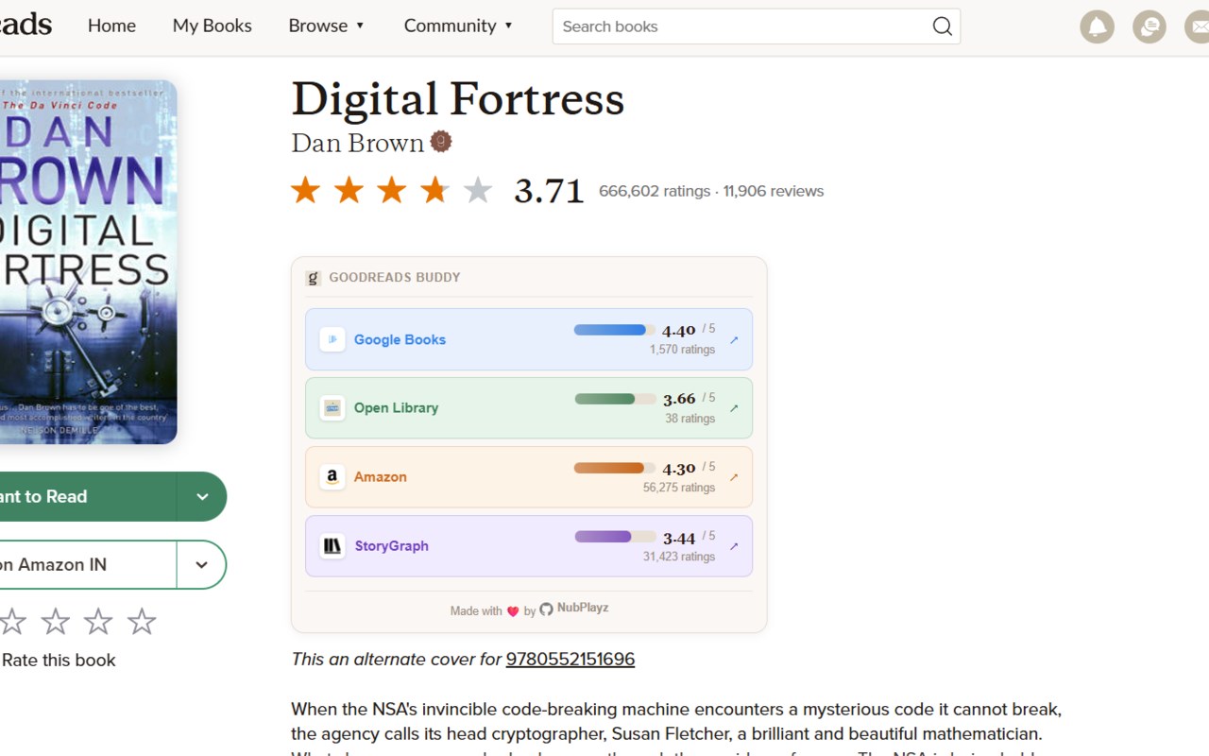
Task: Open StoryGraph external link arrow
Action: [734, 547]
